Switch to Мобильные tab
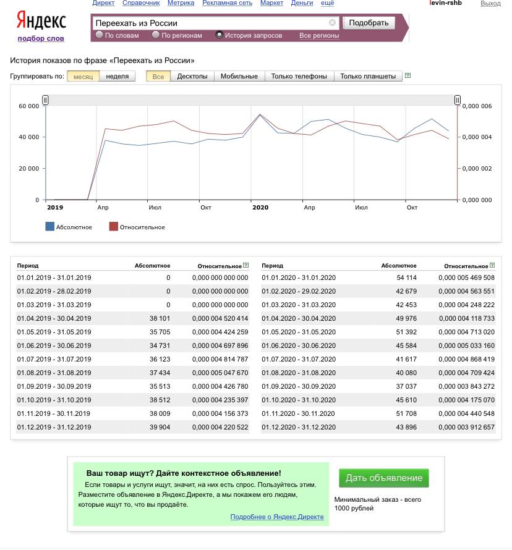Image resolution: width=512 pixels, height=550 pixels. tap(239, 76)
